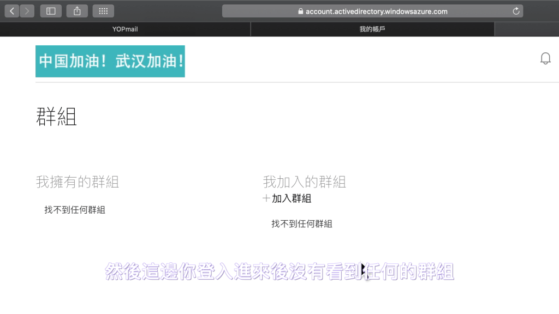Click the 我擁有的群組 section heading

[78, 182]
